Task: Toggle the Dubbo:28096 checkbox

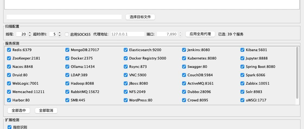Action: pyautogui.click(x=184, y=92)
